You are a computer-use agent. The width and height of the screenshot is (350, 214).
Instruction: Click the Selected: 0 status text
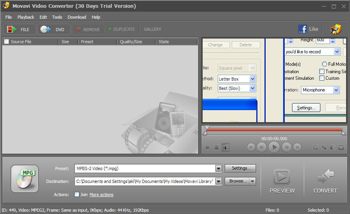coord(318,210)
